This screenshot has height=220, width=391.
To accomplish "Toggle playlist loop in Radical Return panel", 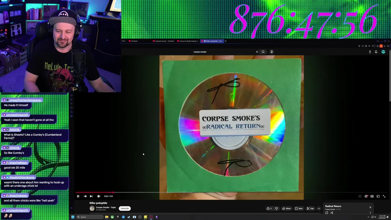I will click(327, 213).
